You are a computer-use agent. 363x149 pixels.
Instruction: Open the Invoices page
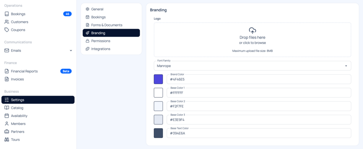(x=17, y=79)
